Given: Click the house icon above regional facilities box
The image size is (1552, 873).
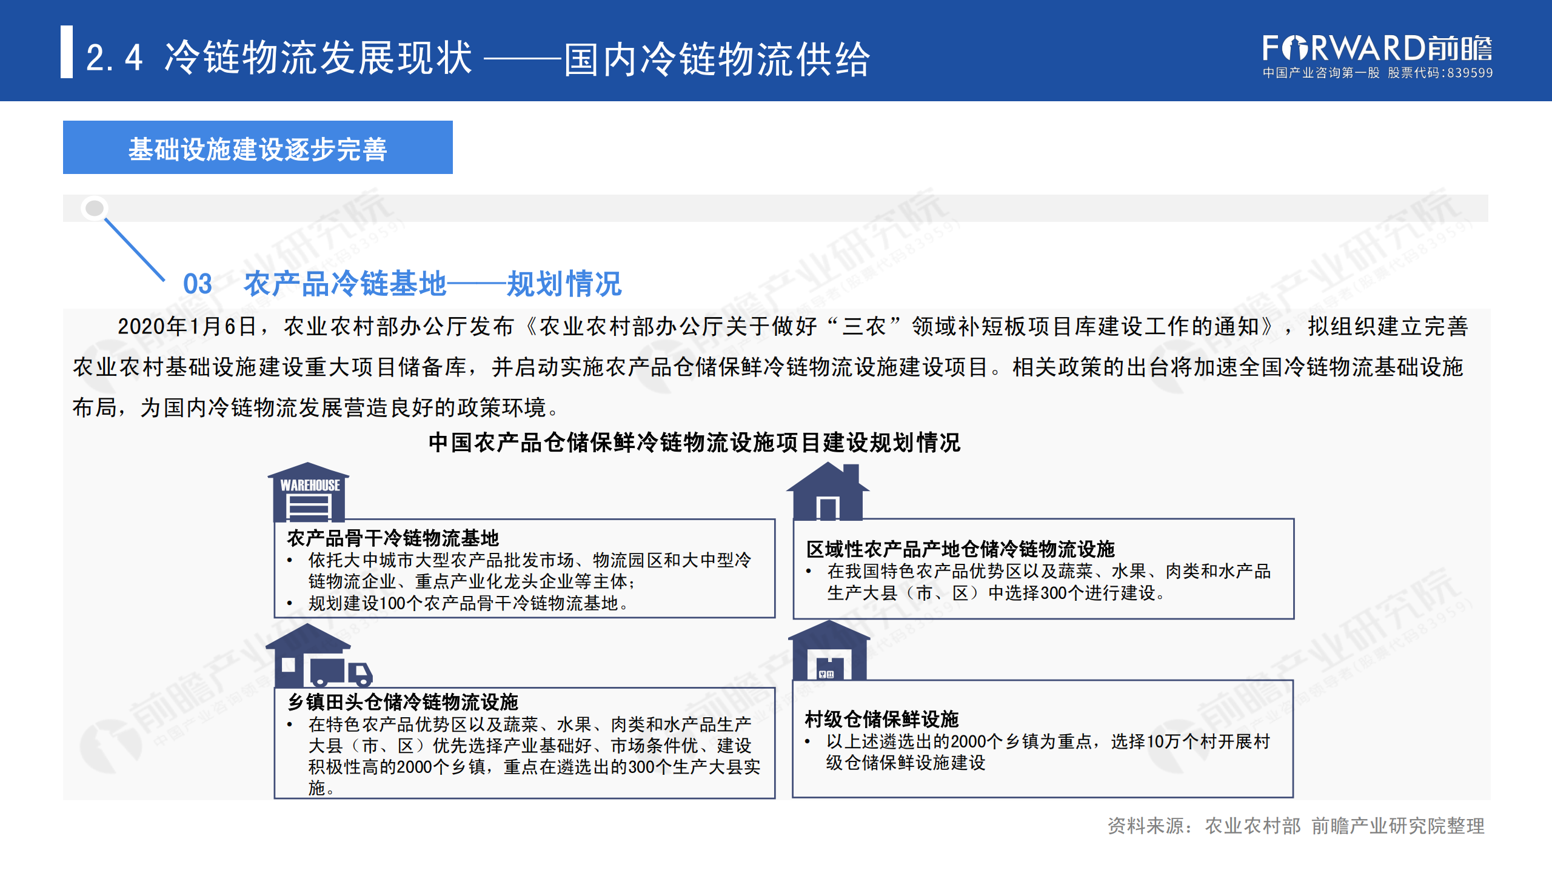Looking at the screenshot, I should click(828, 491).
